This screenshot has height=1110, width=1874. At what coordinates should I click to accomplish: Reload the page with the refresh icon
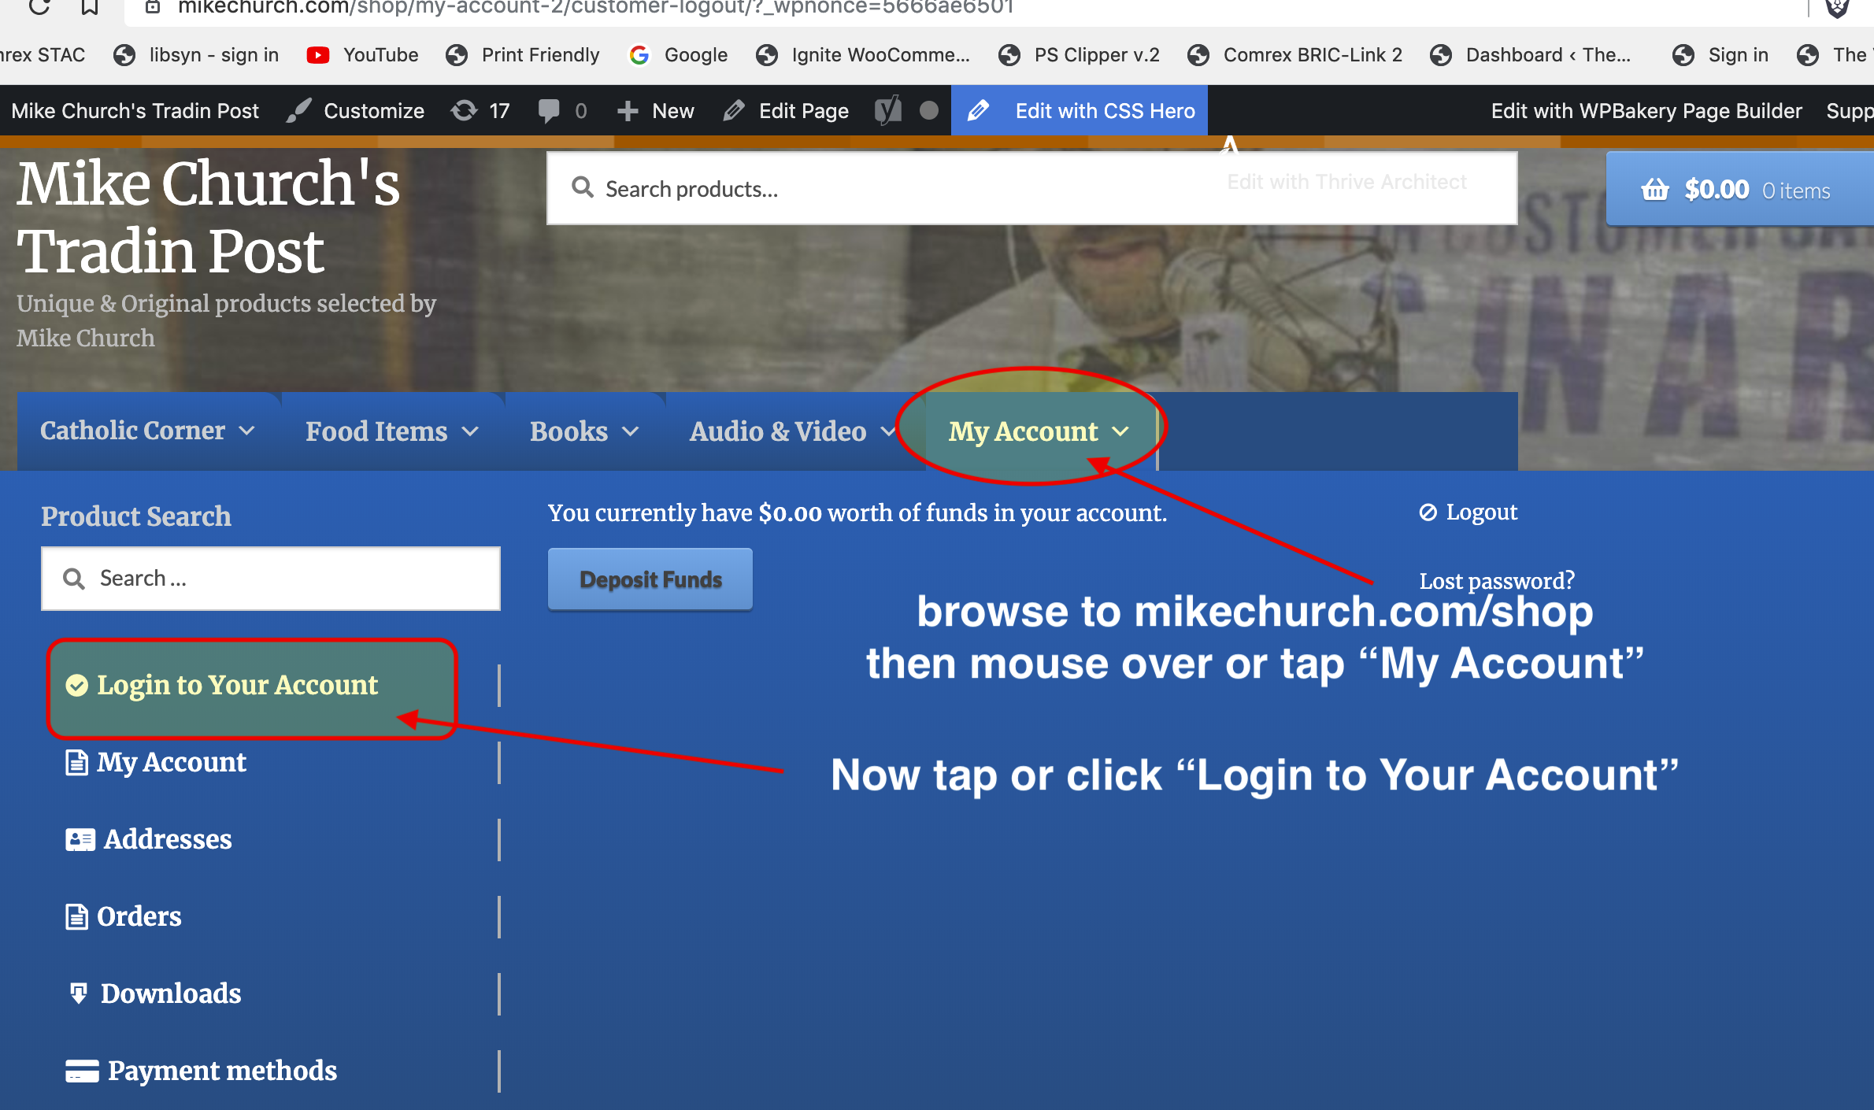point(39,7)
